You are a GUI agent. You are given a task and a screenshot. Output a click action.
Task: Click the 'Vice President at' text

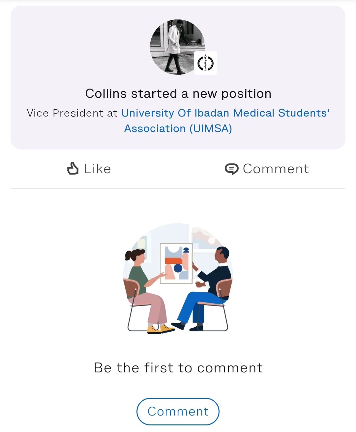coord(72,113)
